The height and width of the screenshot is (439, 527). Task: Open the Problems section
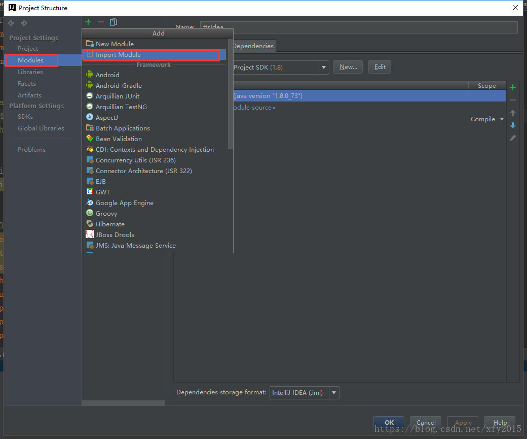tap(31, 150)
